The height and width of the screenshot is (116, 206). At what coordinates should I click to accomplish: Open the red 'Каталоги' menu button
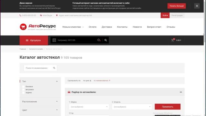click(34, 40)
